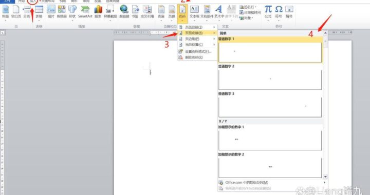Click the gallery scrollbar down arrow
Screen dimensions: 370x195
pos(325,177)
